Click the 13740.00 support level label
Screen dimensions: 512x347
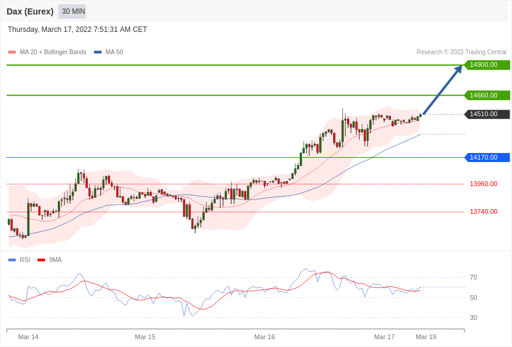484,211
